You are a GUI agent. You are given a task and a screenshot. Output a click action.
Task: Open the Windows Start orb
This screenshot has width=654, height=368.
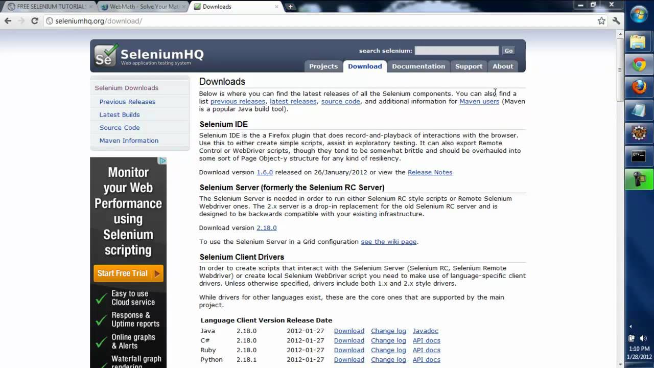pos(639,14)
